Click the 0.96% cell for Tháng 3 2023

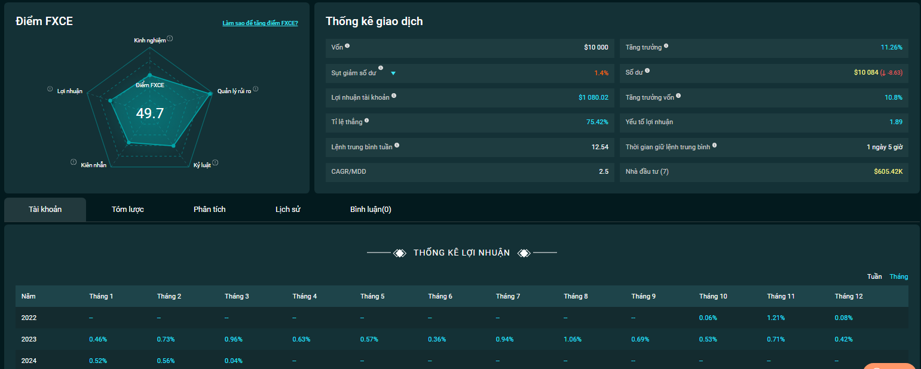click(x=234, y=339)
